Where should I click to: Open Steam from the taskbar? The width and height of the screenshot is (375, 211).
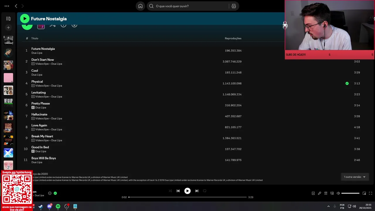pos(41,206)
